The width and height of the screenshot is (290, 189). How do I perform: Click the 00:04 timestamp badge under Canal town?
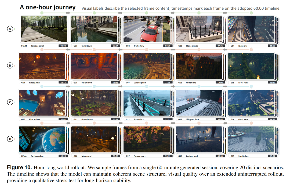(x=115, y=46)
